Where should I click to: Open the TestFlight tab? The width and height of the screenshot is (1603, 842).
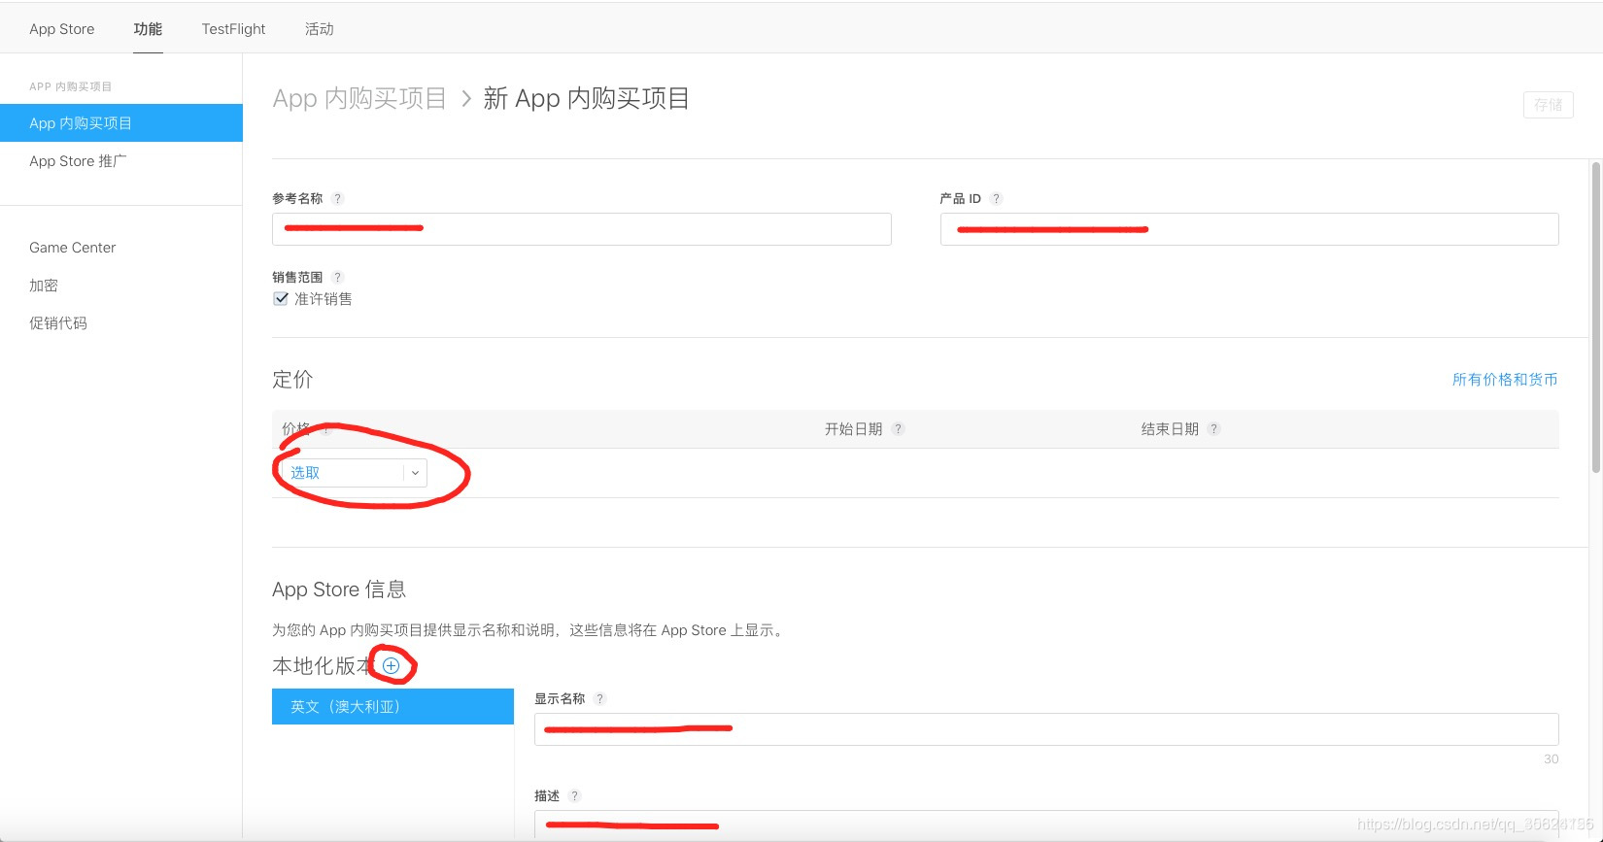[233, 29]
